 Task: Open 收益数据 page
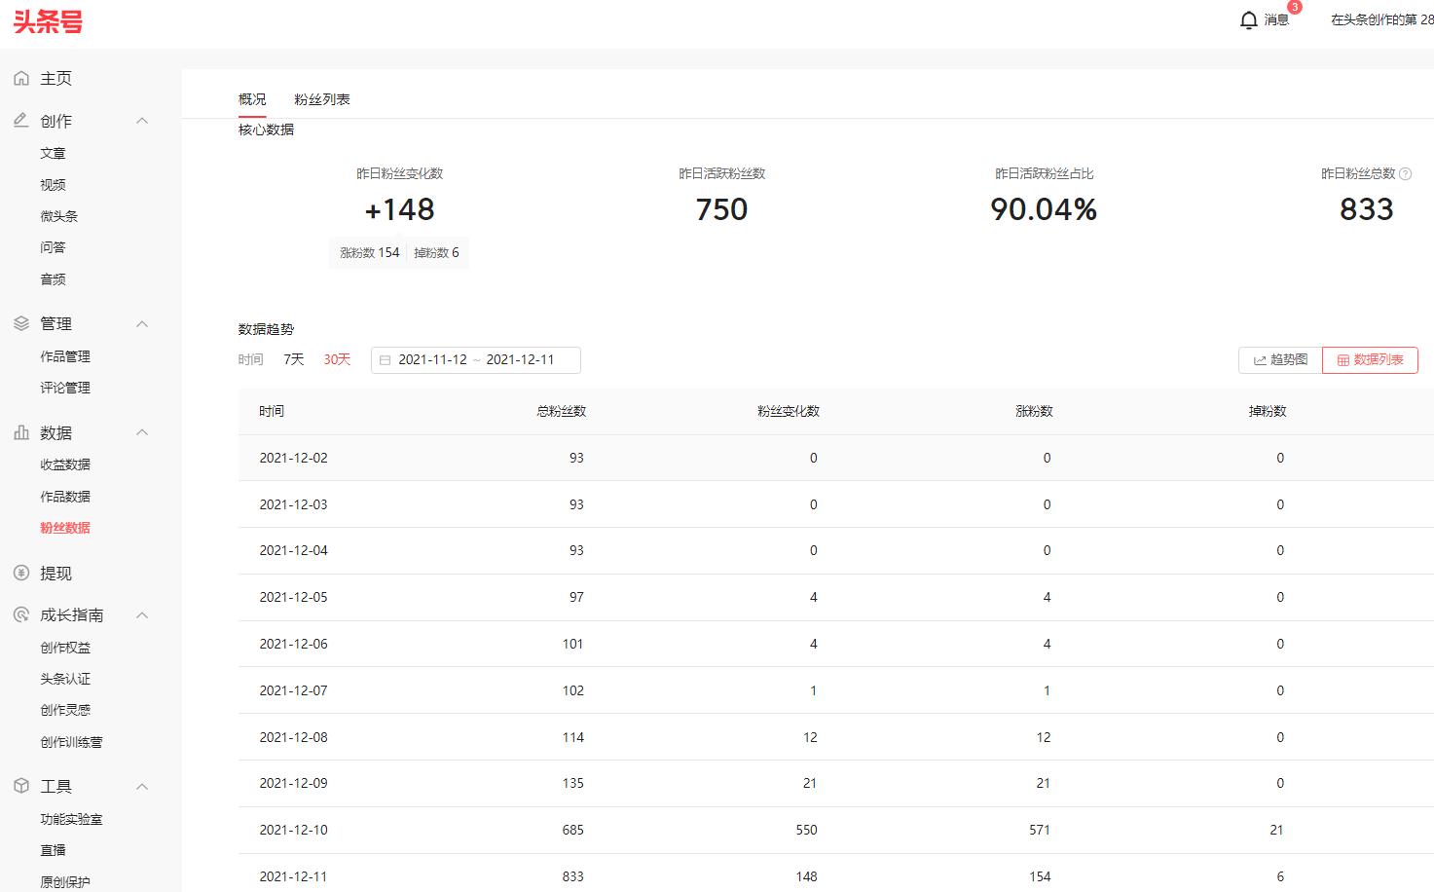tap(65, 465)
